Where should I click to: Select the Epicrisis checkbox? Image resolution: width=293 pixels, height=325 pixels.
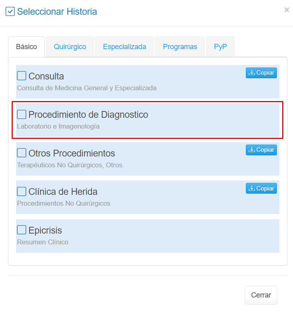[22, 230]
